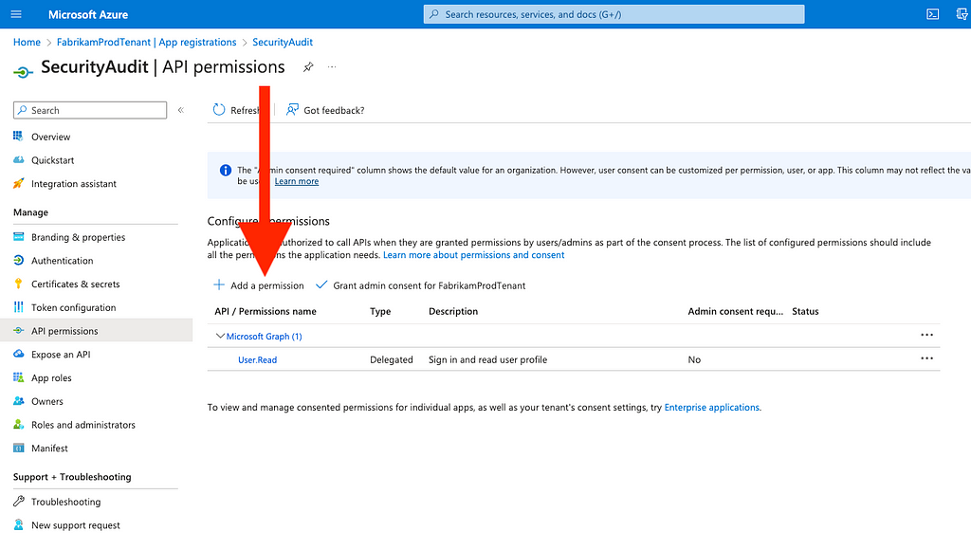Viewport: 971px width, 550px height.
Task: Click the Refresh icon
Action: point(219,110)
